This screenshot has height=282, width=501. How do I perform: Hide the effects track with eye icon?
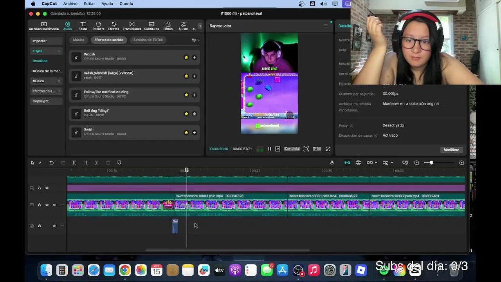(47, 188)
